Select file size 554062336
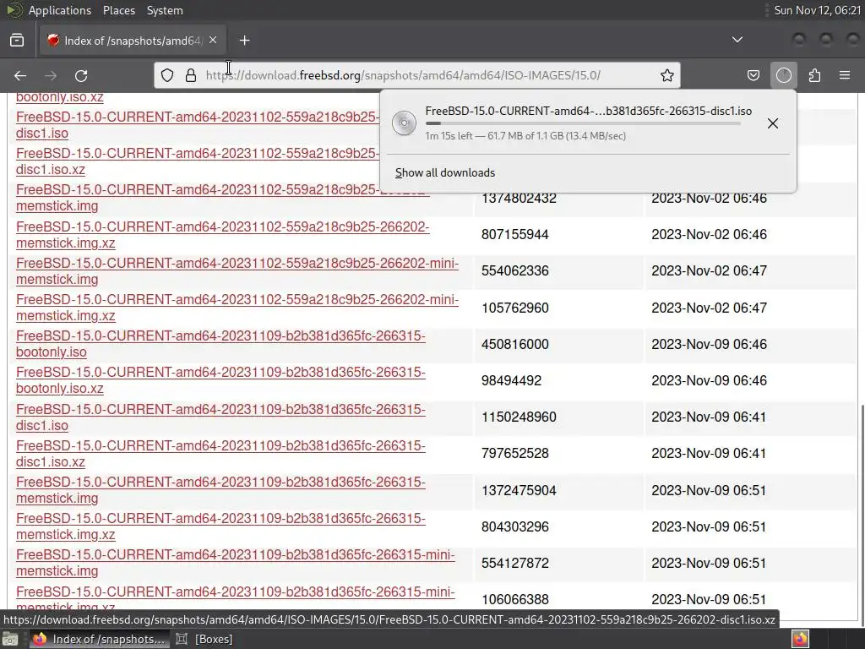The height and width of the screenshot is (649, 865). click(514, 271)
